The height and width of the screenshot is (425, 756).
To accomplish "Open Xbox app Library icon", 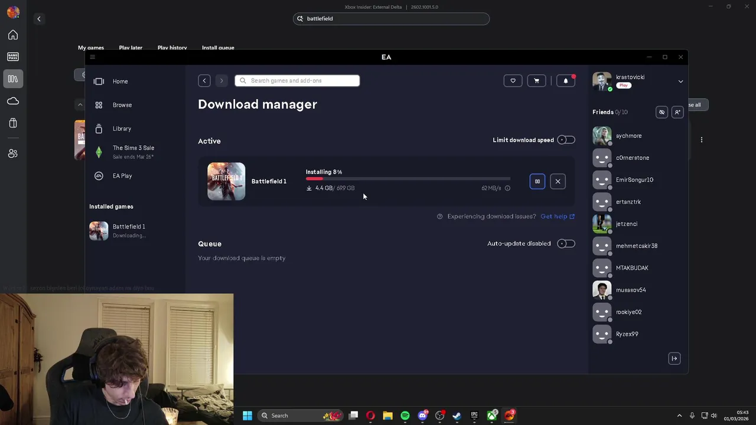I will point(13,79).
